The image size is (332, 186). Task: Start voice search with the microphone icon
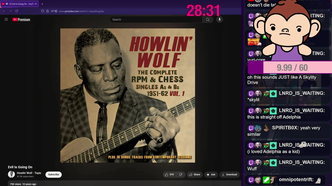tap(219, 19)
